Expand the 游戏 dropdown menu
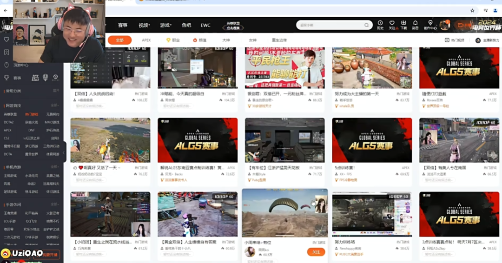 [165, 25]
